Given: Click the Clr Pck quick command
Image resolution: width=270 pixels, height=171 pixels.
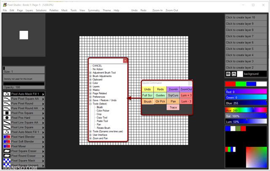Looking at the screenshot, I should tap(160, 102).
